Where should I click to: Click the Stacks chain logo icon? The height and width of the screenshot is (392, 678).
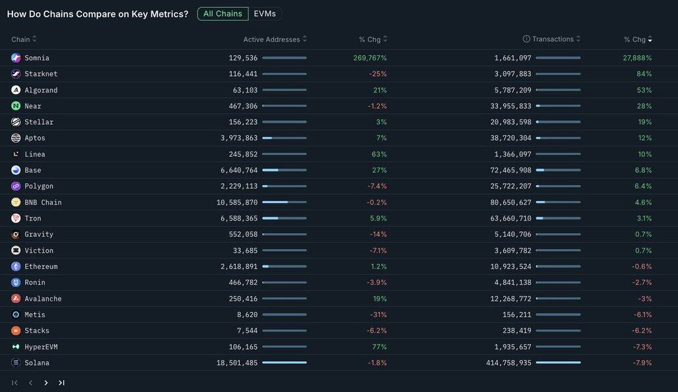(16, 331)
